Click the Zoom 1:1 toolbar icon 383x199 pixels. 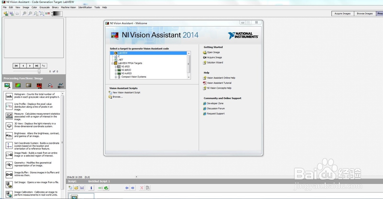pos(36,13)
